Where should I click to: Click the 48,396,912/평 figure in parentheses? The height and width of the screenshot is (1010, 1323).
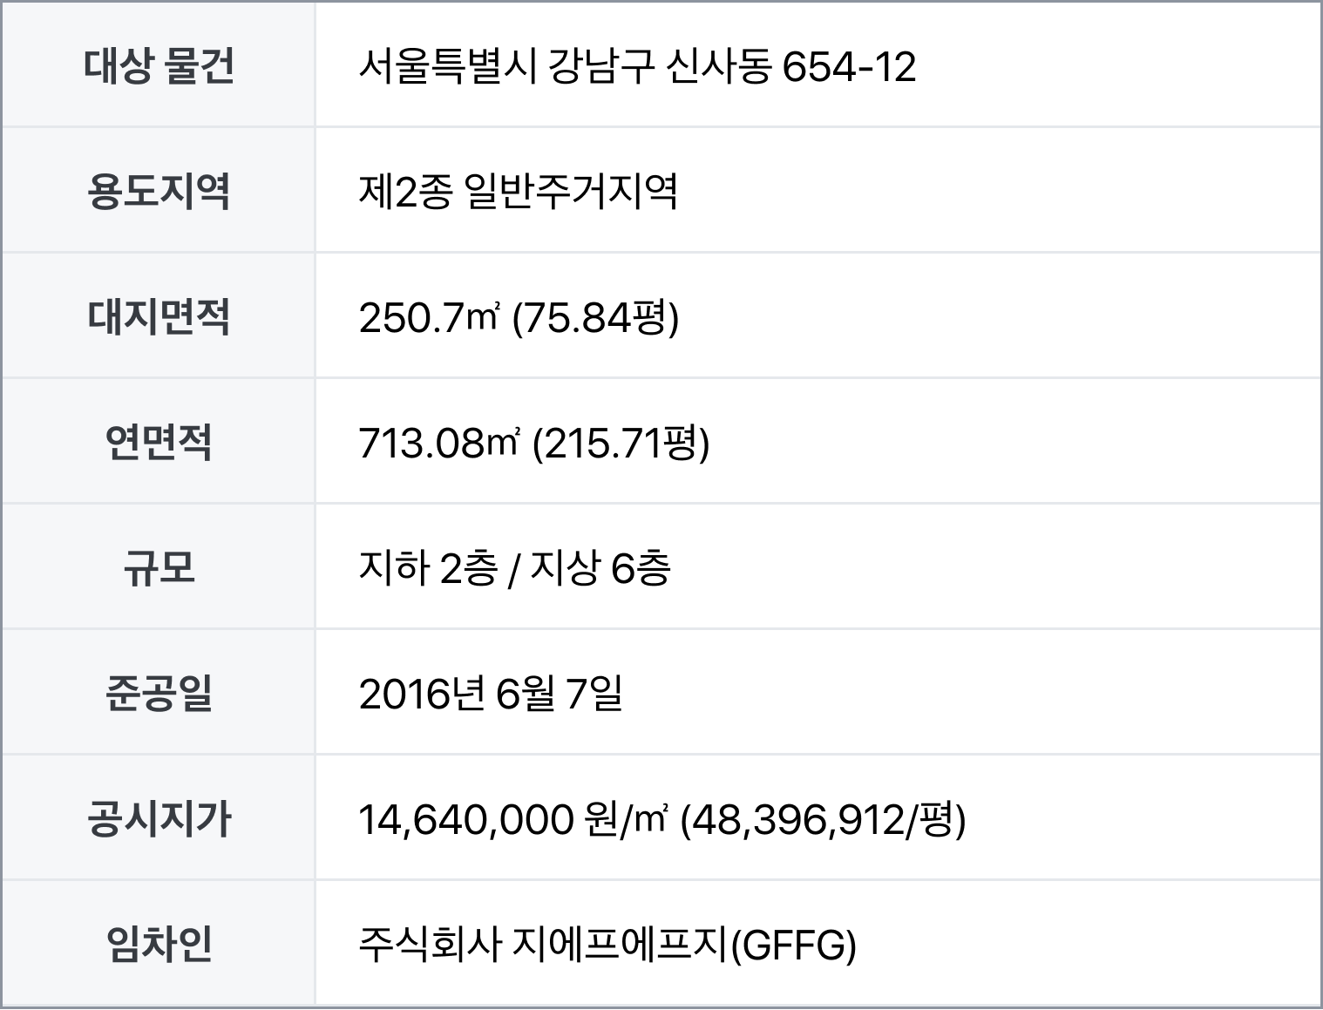click(x=823, y=820)
